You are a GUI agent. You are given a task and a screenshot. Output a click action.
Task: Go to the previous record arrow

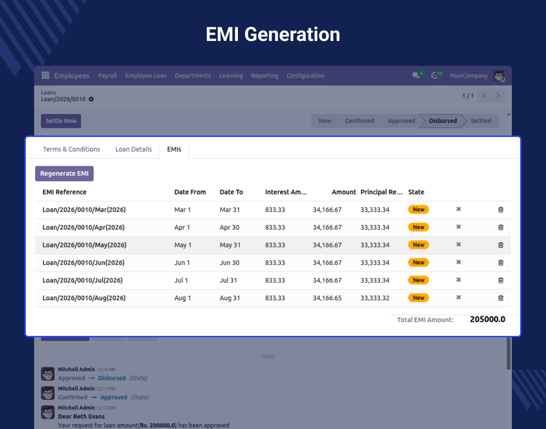coord(484,96)
